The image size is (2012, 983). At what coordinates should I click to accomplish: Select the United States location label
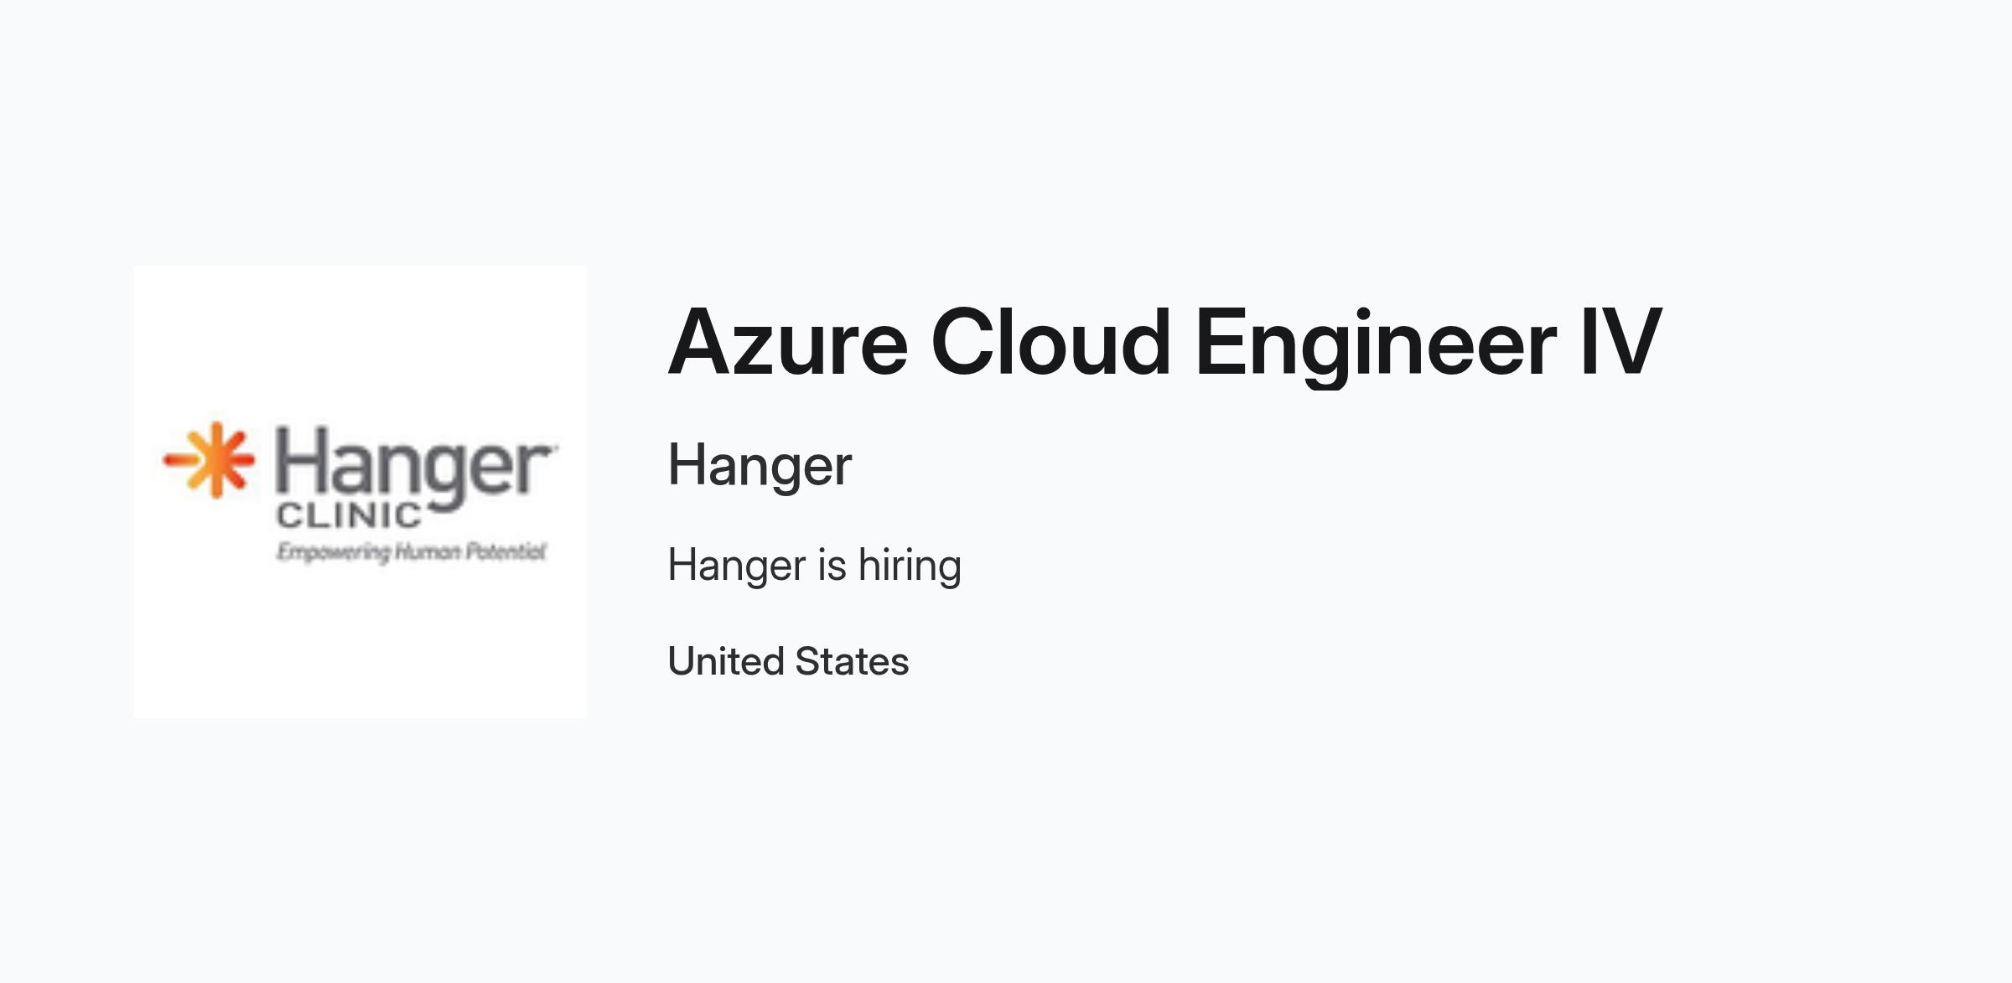[788, 661]
